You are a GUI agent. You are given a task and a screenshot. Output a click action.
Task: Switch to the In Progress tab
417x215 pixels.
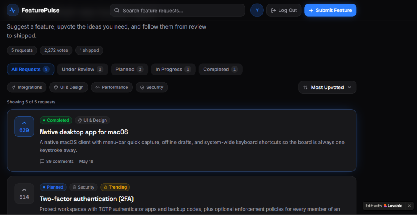(173, 70)
